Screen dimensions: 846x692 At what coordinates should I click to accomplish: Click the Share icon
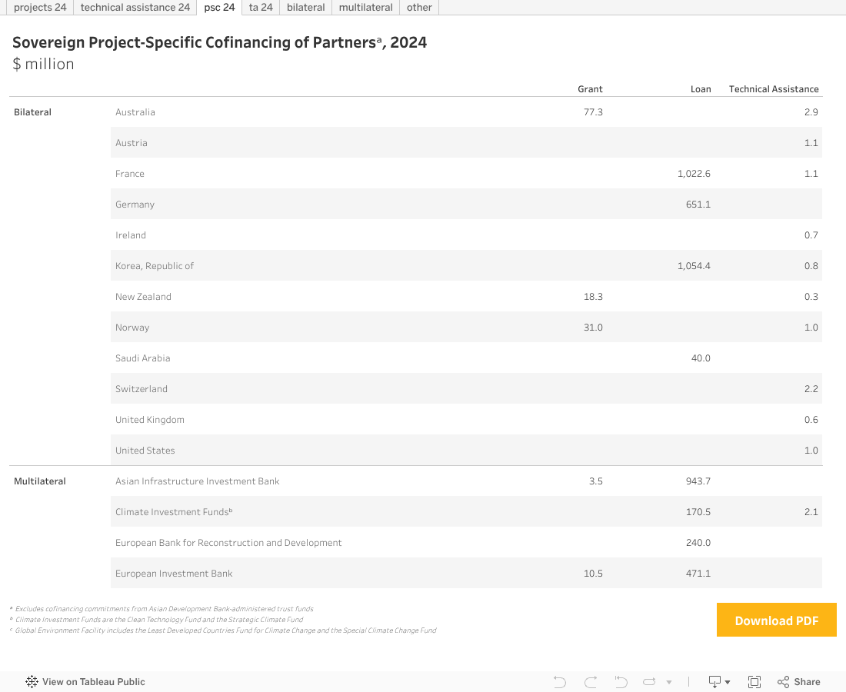[x=799, y=682]
